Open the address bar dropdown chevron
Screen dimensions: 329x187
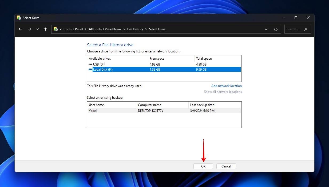pyautogui.click(x=266, y=29)
